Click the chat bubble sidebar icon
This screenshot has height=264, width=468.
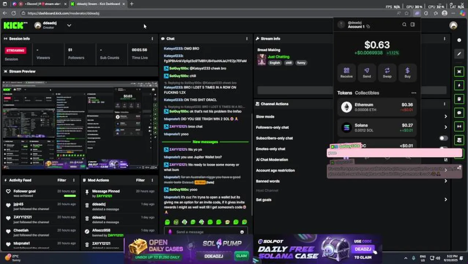(459, 113)
